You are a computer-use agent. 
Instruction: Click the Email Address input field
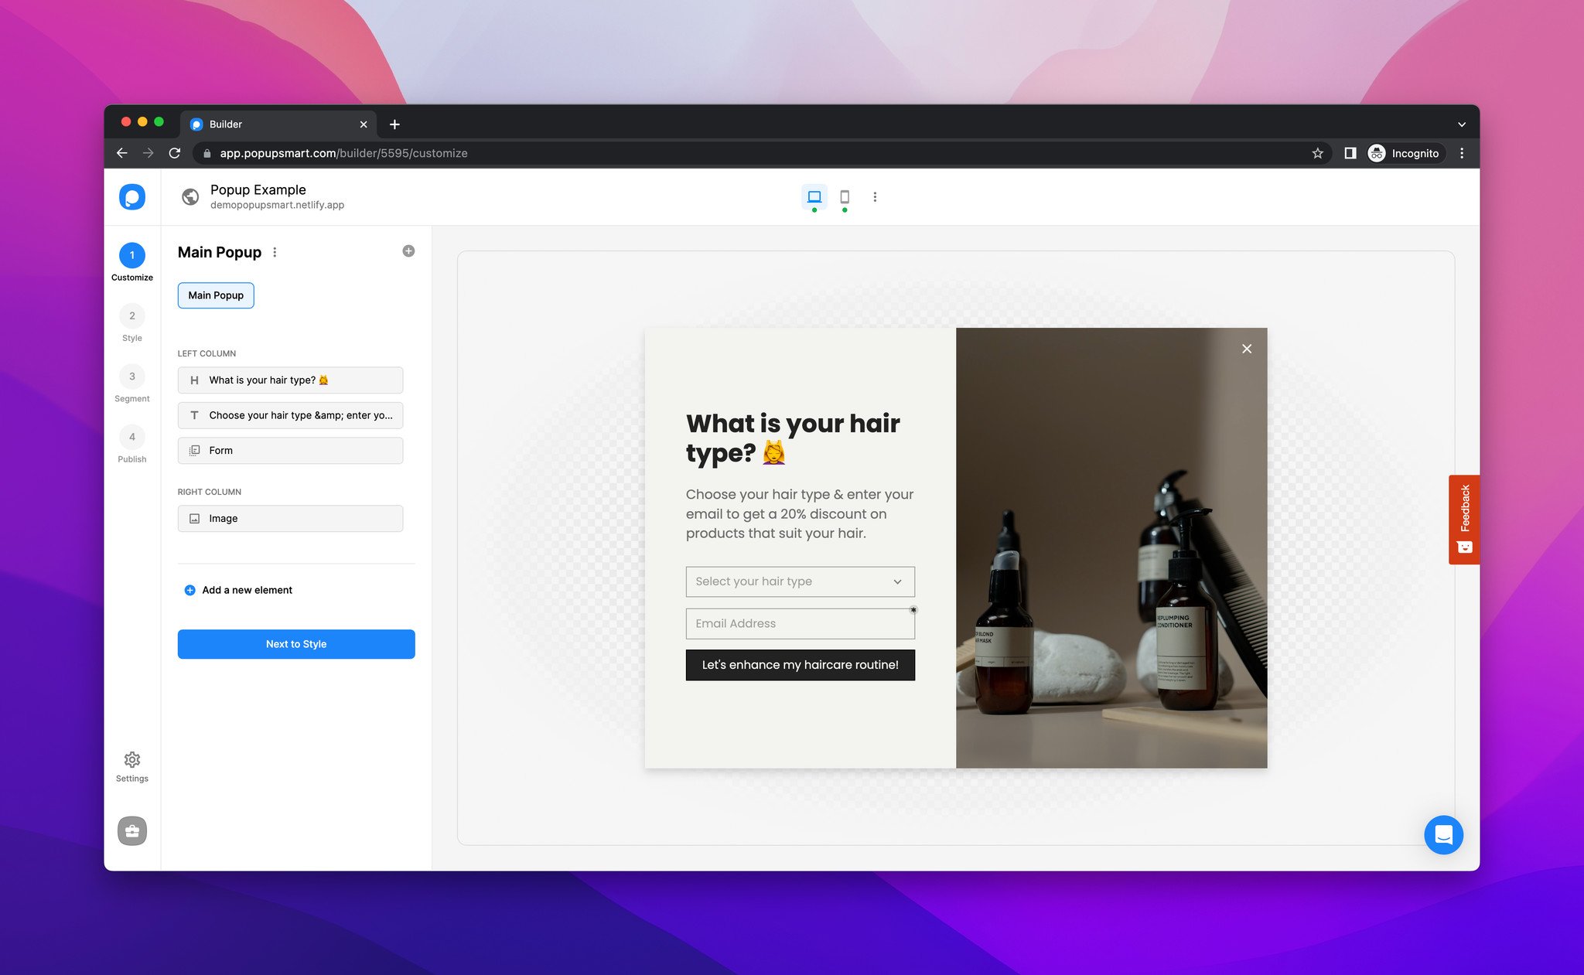tap(800, 623)
